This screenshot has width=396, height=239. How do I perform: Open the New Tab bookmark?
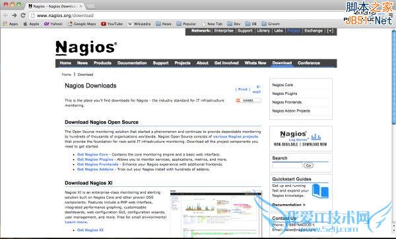212,24
